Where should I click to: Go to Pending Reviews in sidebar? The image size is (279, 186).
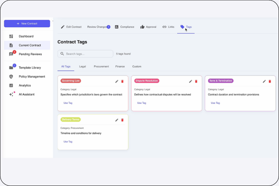tap(30, 54)
